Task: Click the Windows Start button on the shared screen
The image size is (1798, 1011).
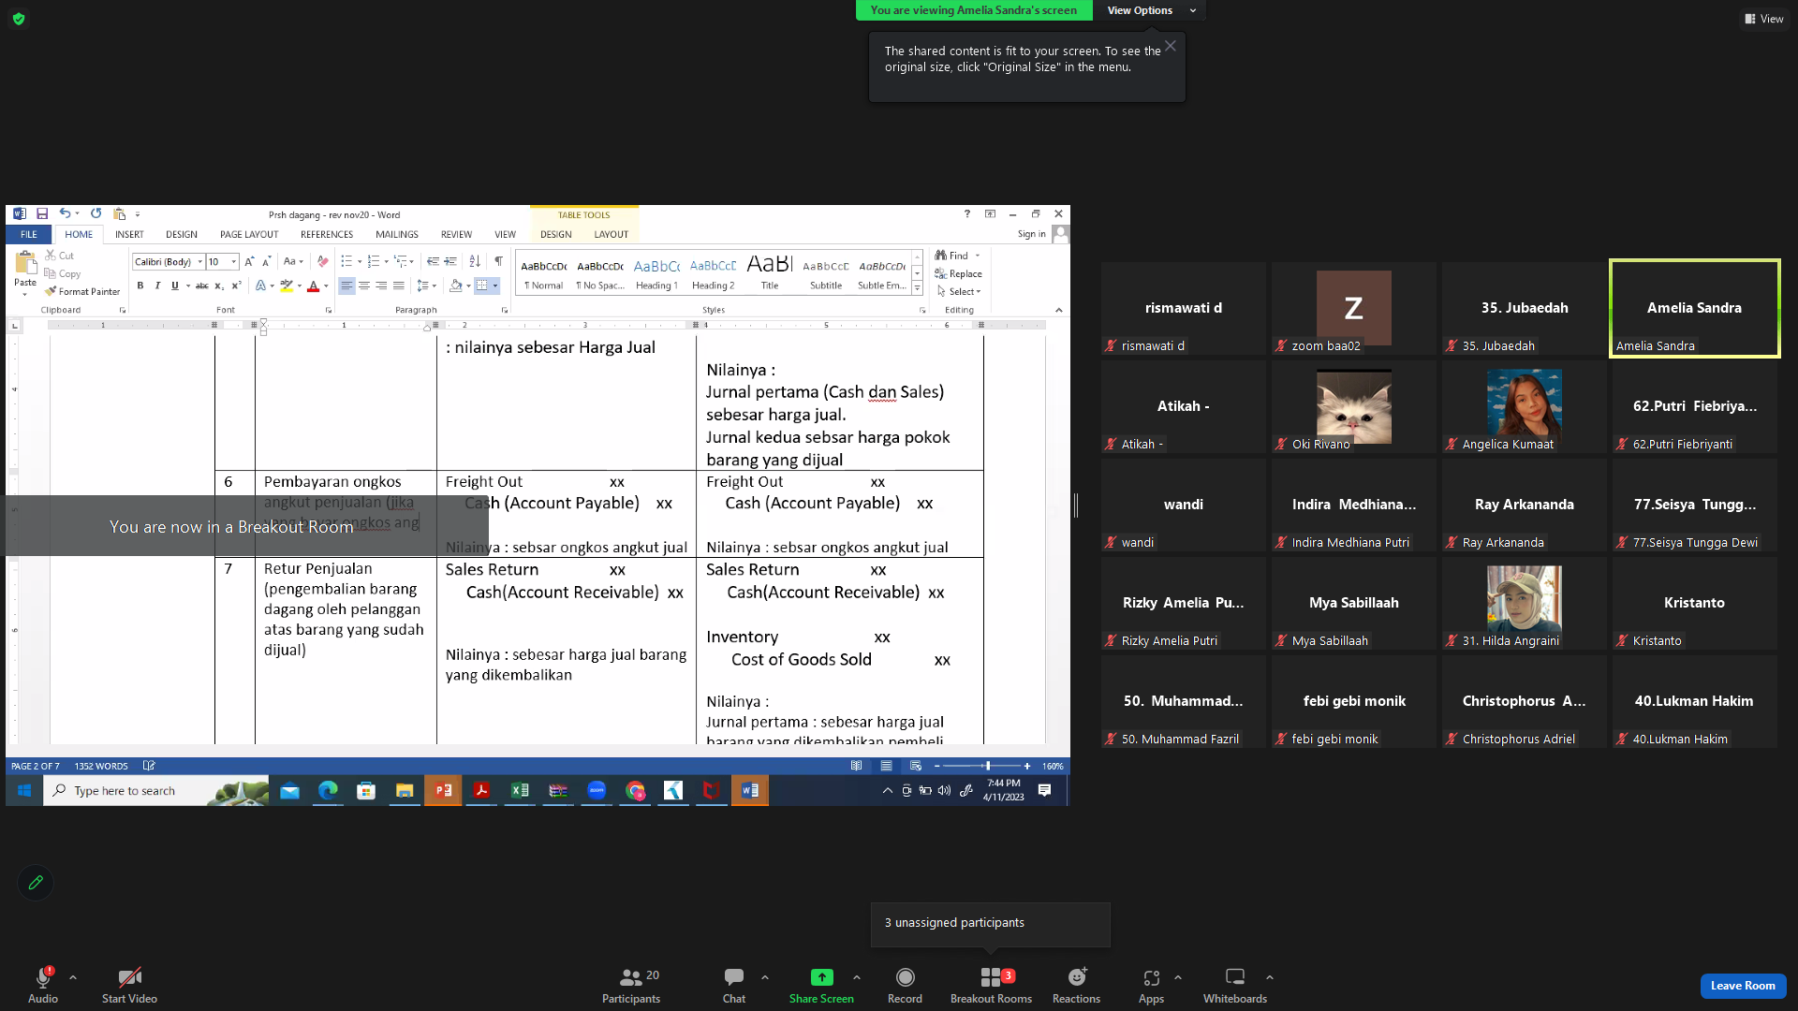Action: 24,790
